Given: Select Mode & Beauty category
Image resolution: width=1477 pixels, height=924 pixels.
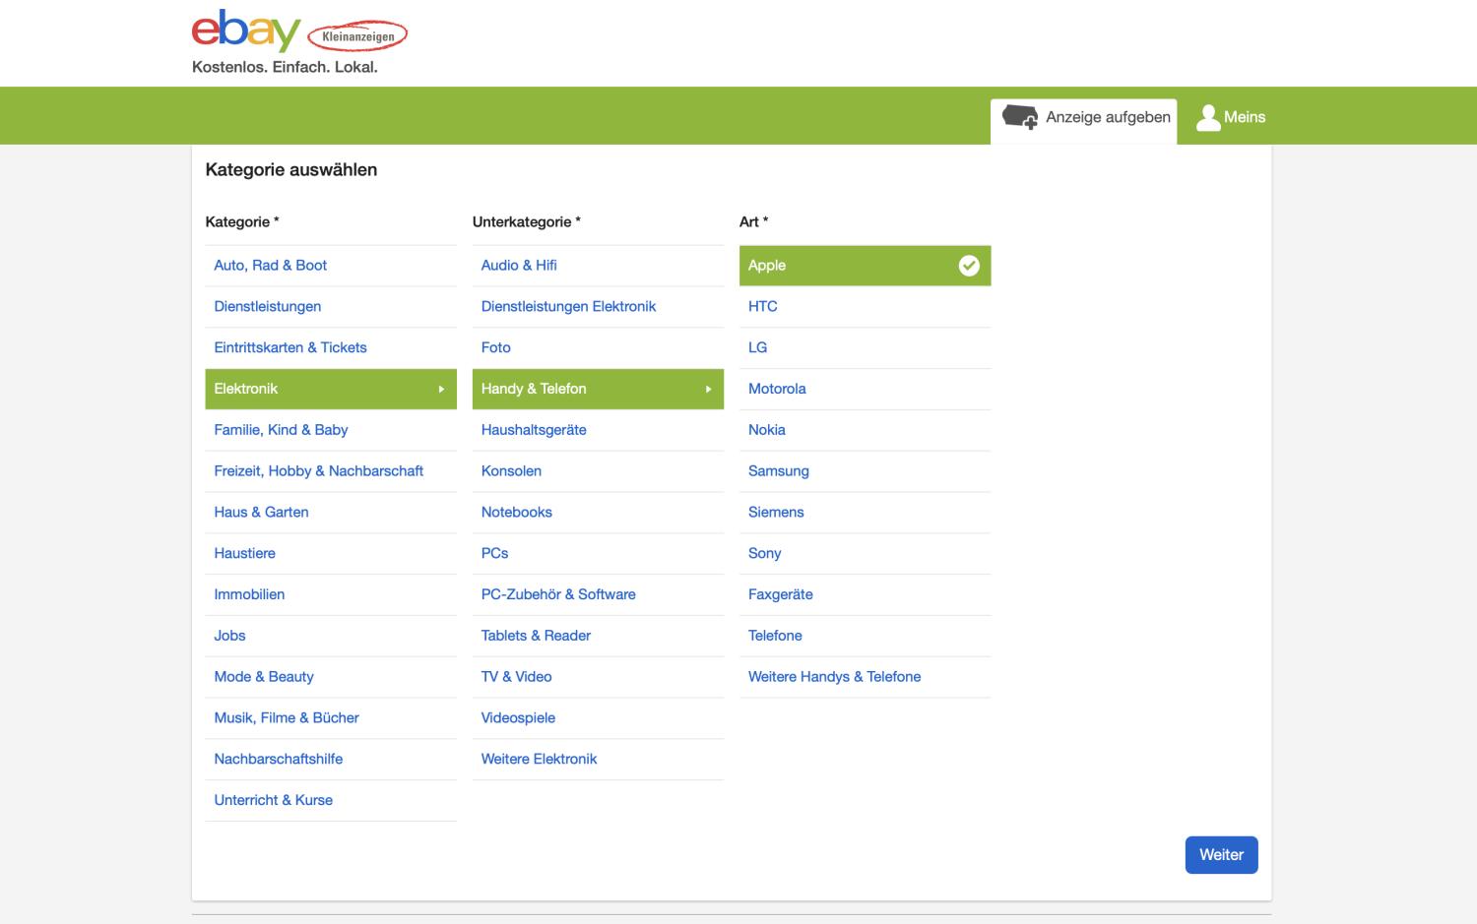Looking at the screenshot, I should 331,677.
